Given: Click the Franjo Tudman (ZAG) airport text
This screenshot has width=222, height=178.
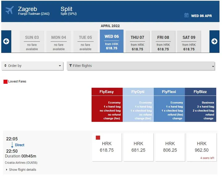Looking at the screenshot, I should point(34,14).
